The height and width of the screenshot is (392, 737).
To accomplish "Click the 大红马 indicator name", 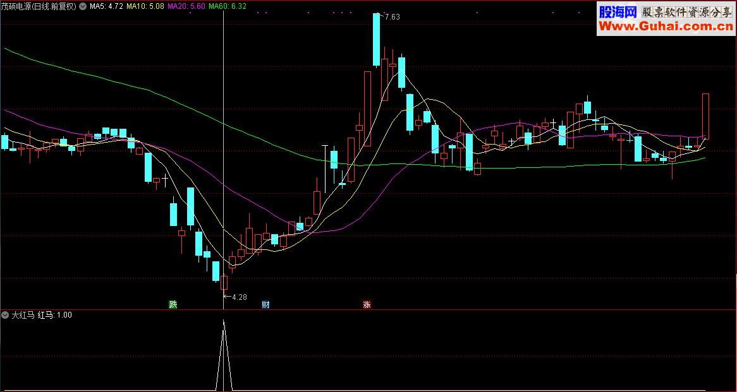I will 23,315.
